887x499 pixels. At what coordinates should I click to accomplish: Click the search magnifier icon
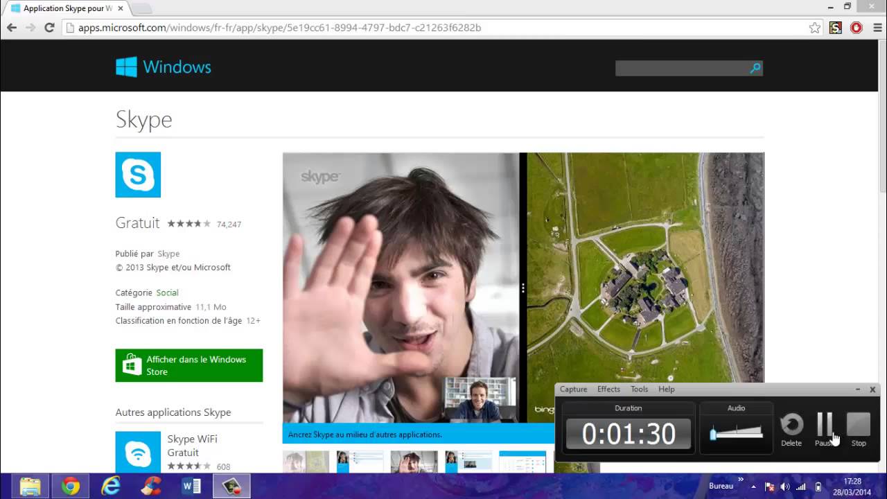755,68
